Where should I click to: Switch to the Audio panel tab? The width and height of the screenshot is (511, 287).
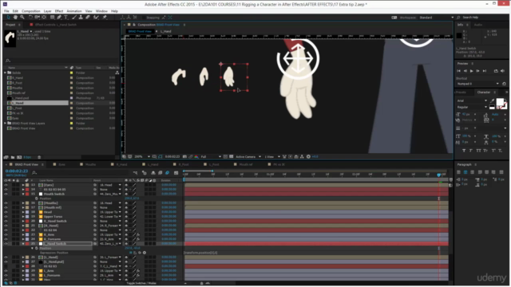pos(478,25)
